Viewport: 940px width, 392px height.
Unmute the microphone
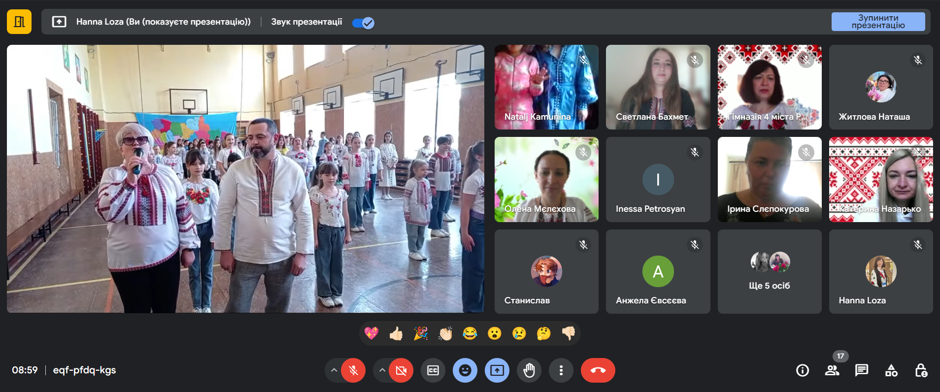[x=353, y=370]
